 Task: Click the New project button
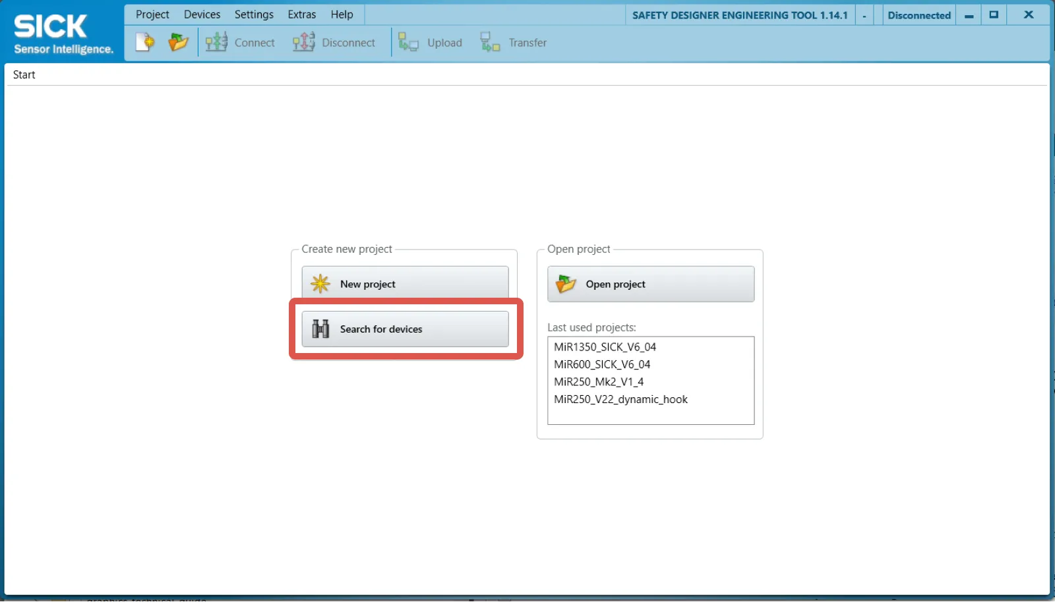(405, 283)
